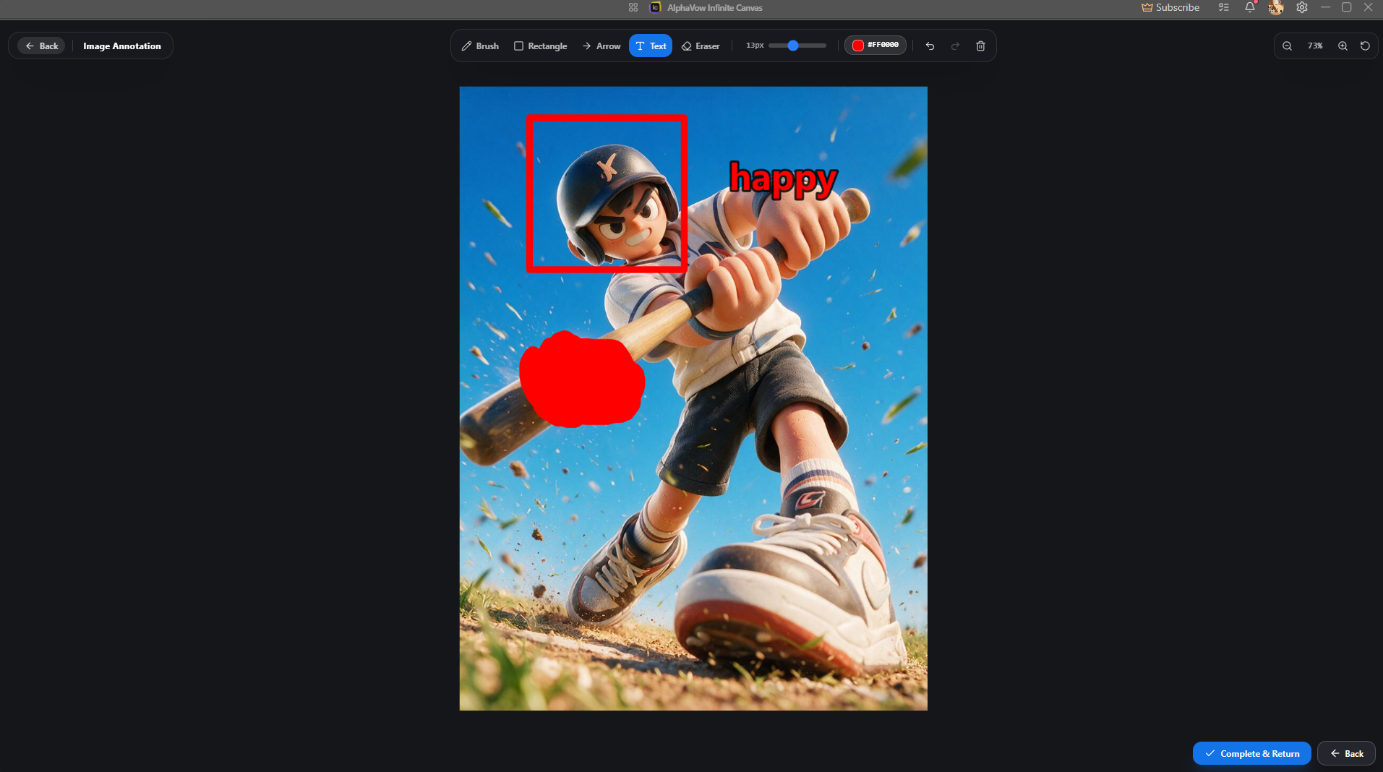This screenshot has height=772, width=1383.
Task: Click the user avatar in title bar
Action: (1276, 7)
